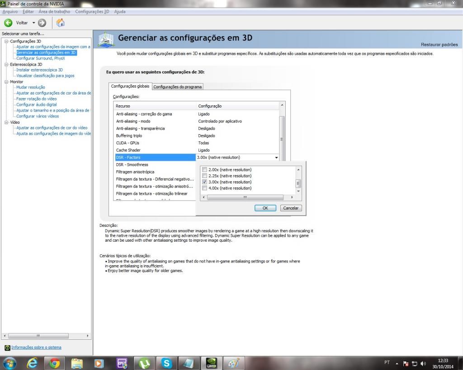Viewport: 463px width, 370px height.
Task: Open the DSR - Factors value dropdown
Action: [276, 158]
